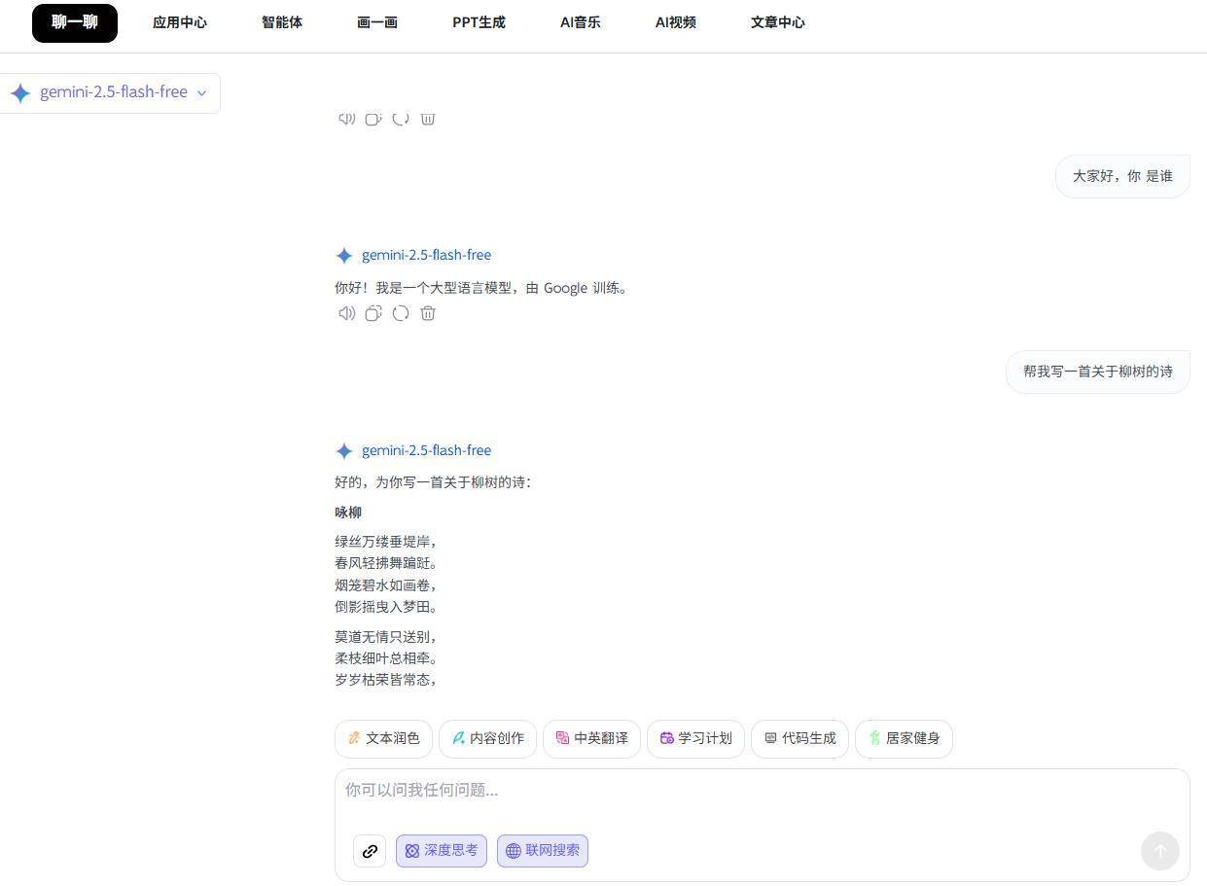
Task: Go to the 智能体 tab
Action: point(282,22)
